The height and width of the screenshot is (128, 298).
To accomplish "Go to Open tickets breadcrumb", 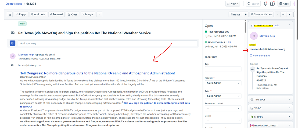I will (13, 3).
